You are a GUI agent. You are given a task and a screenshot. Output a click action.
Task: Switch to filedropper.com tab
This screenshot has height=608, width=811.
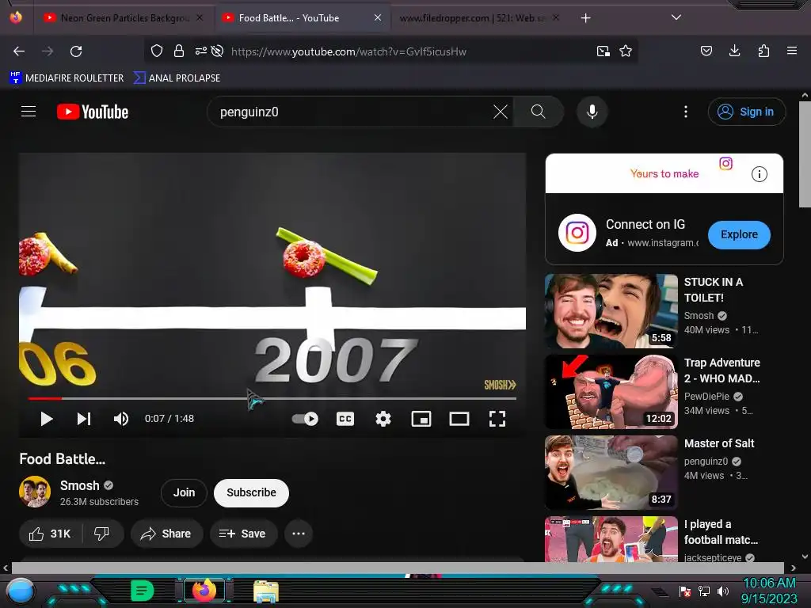point(472,18)
